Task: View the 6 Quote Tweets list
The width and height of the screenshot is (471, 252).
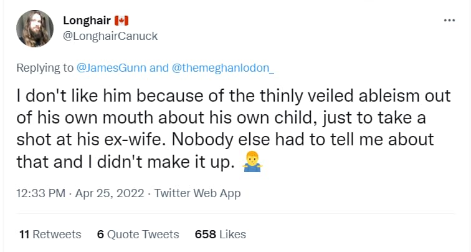Action: 138,235
